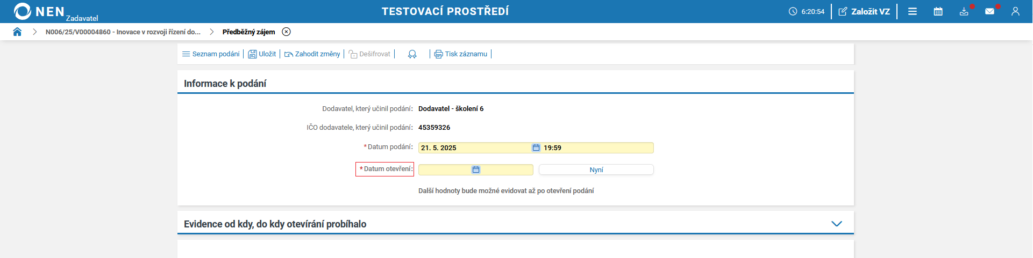Open calendar picker for Datum podání
The image size is (1033, 258).
(x=536, y=148)
